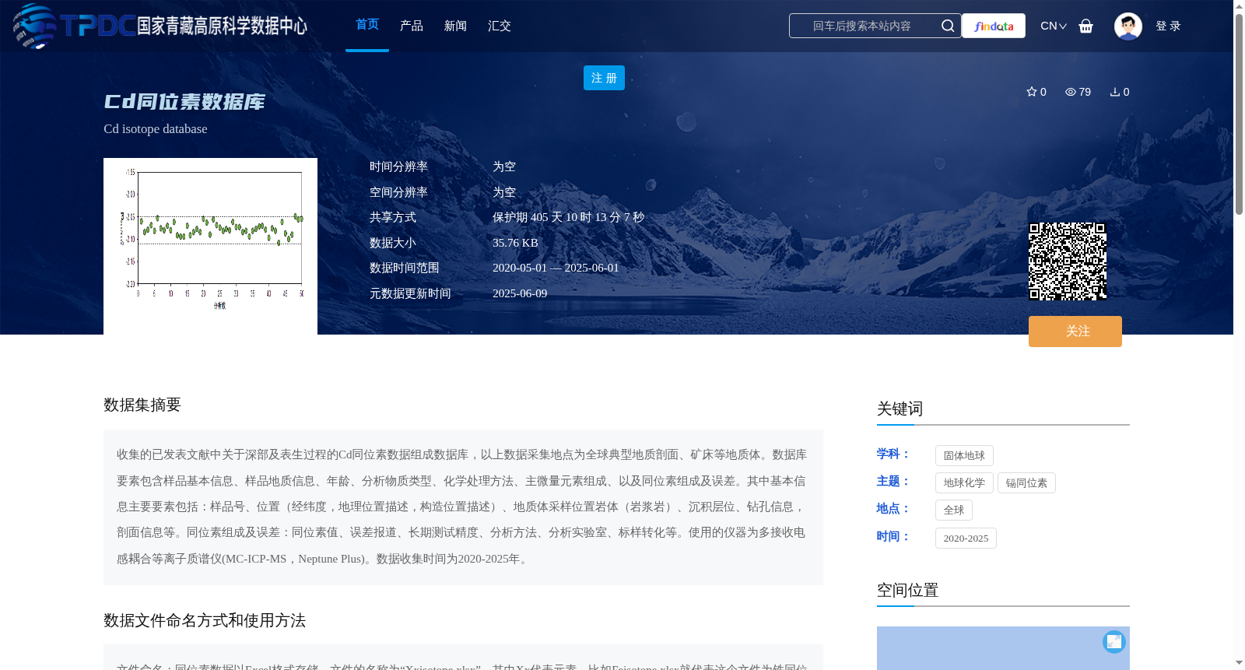Select the 地球化学 keyword tag
This screenshot has height=670, width=1245.
coord(964,482)
